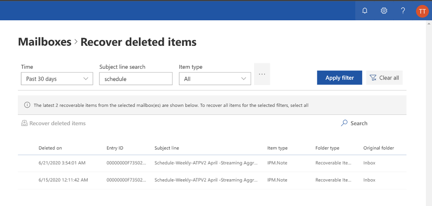
Task: Click the info icon in the banner
Action: (x=27, y=105)
